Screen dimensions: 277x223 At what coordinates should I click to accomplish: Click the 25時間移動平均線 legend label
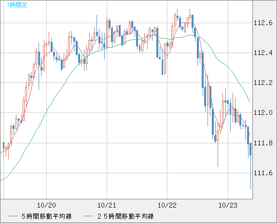click(125, 216)
